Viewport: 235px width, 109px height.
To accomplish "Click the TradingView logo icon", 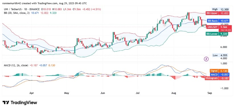I will 6,102.
